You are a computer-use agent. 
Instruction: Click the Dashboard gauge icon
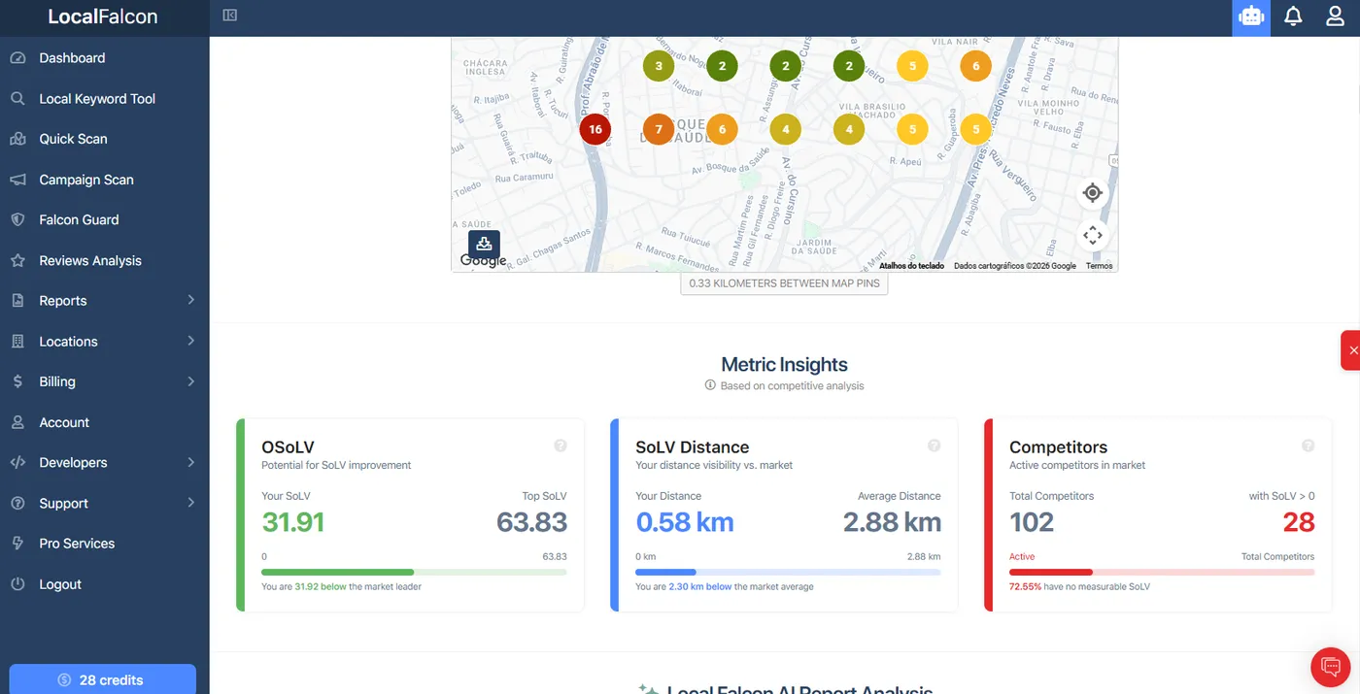17,58
